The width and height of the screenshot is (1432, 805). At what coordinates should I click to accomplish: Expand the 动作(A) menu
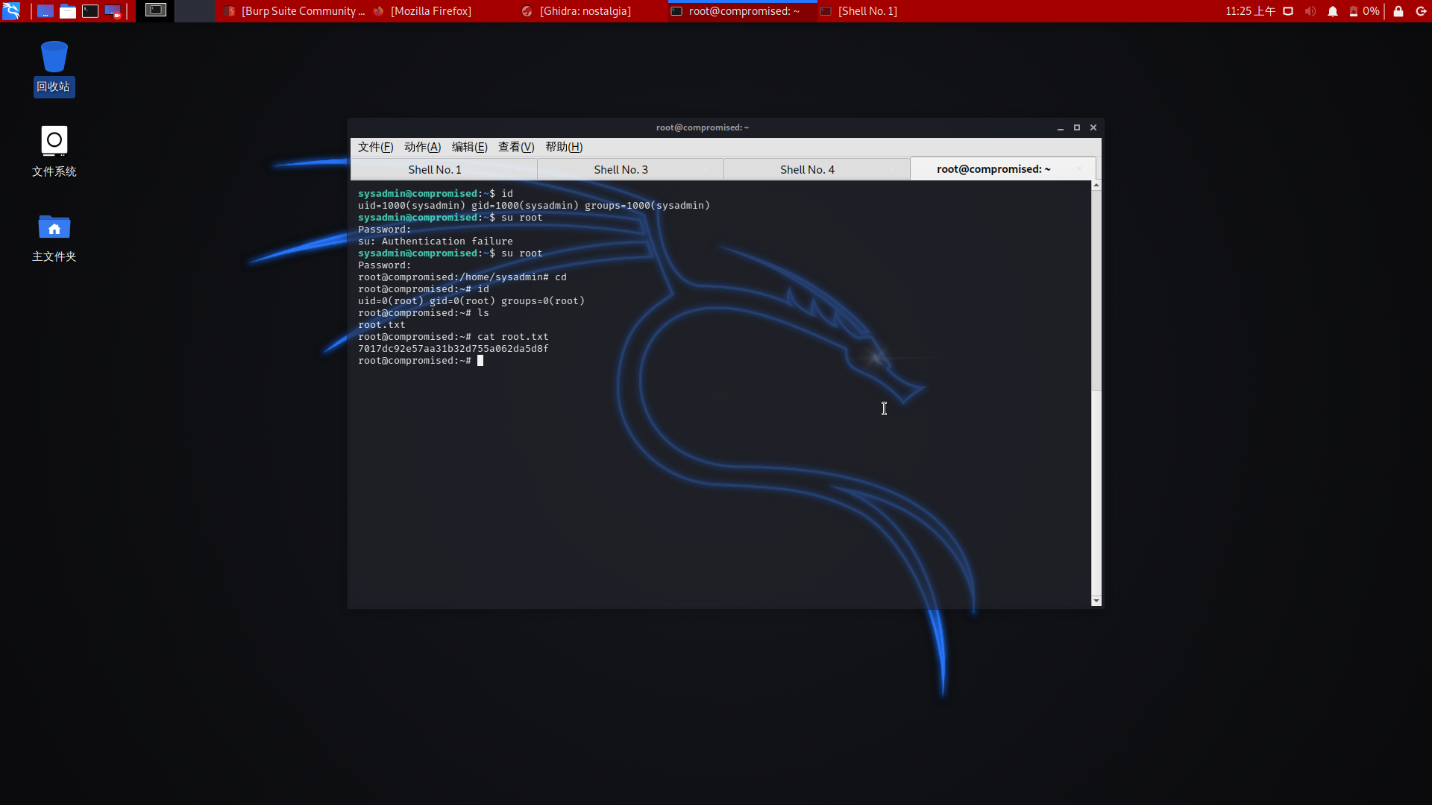coord(422,147)
